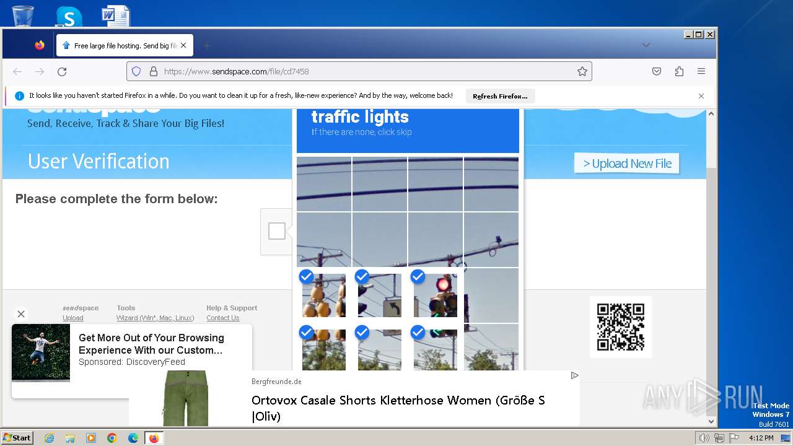Open the volume speaker tray icon
793x446 pixels.
pyautogui.click(x=704, y=438)
